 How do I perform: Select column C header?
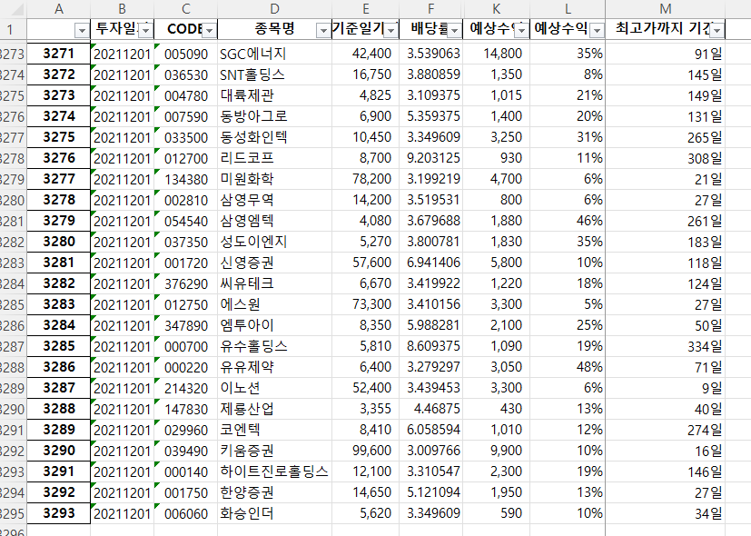pyautogui.click(x=186, y=9)
